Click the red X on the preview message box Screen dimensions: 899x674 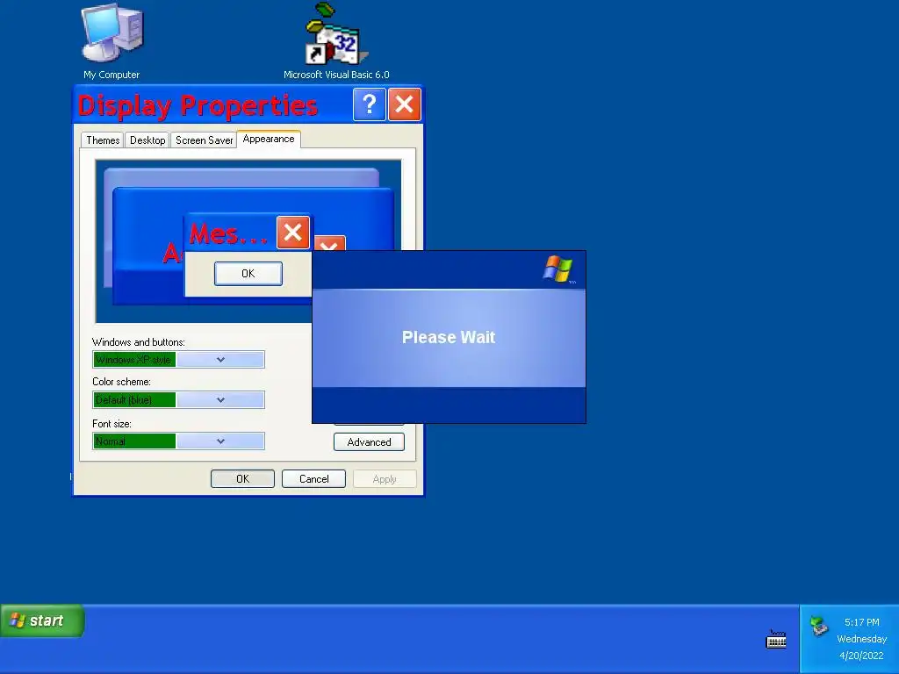293,232
